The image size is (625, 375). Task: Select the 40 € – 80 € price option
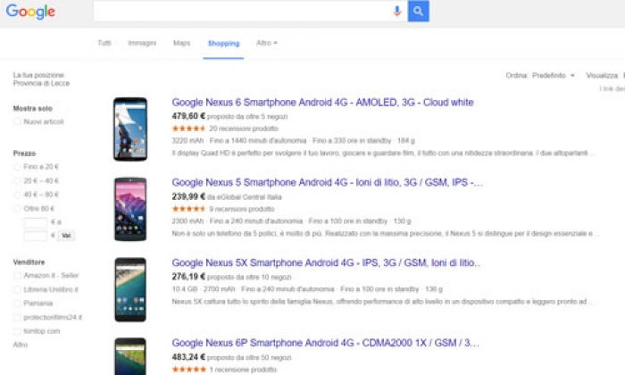click(17, 195)
